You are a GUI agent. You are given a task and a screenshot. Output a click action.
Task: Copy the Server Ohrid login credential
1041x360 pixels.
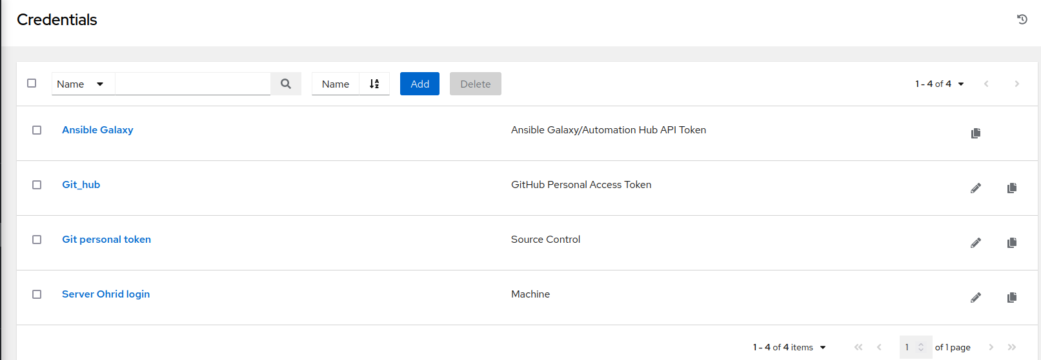point(1012,298)
